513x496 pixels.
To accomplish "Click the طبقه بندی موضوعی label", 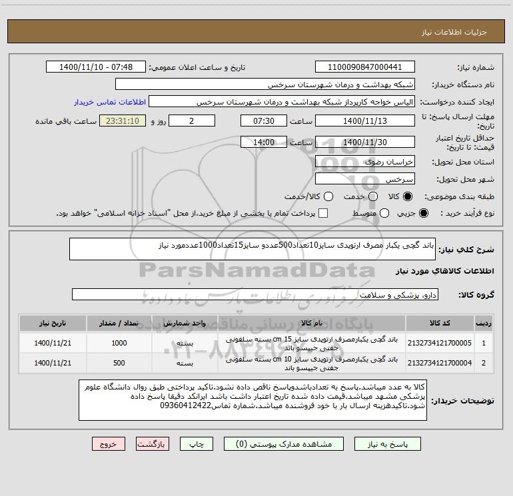I will point(459,197).
